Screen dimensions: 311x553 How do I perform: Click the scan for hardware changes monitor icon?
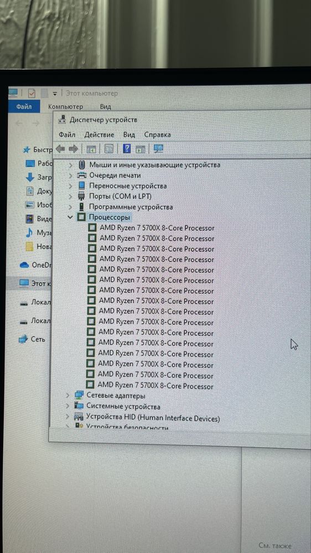(158, 149)
